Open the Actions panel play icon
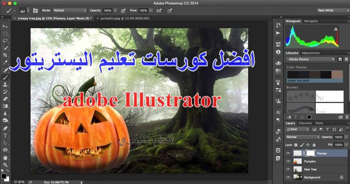Viewport: 350px width, 184px height. pyautogui.click(x=278, y=33)
